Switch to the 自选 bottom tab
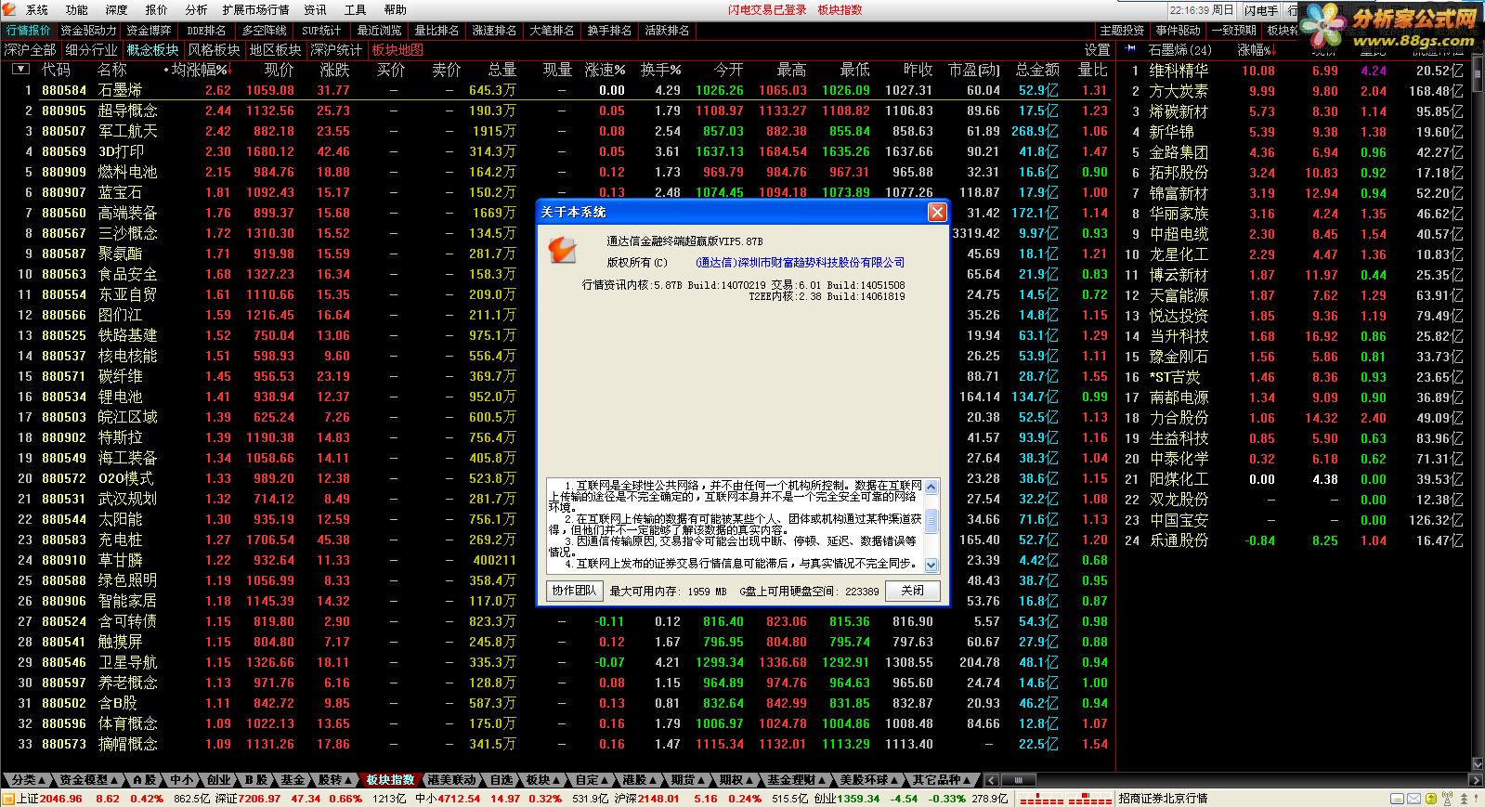Image resolution: width=1485 pixels, height=807 pixels. point(502,780)
